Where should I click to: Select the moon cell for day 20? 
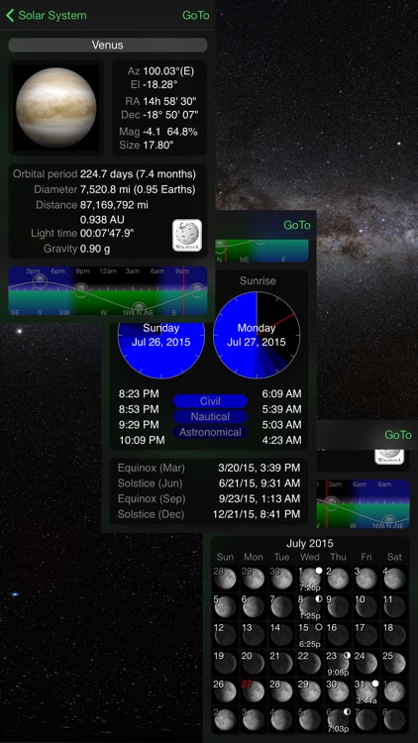253,663
